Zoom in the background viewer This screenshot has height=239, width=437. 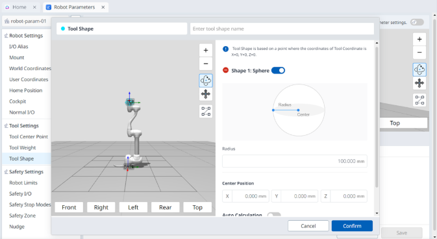(419, 40)
